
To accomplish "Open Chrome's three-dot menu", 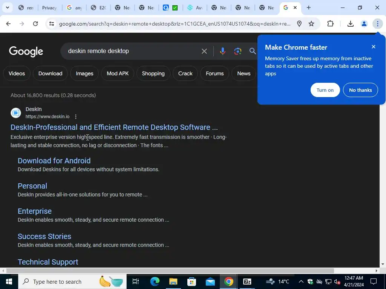I will coord(377,24).
